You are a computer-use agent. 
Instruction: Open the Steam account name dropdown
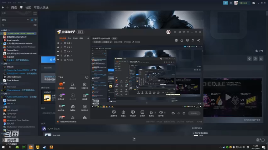point(244,3)
